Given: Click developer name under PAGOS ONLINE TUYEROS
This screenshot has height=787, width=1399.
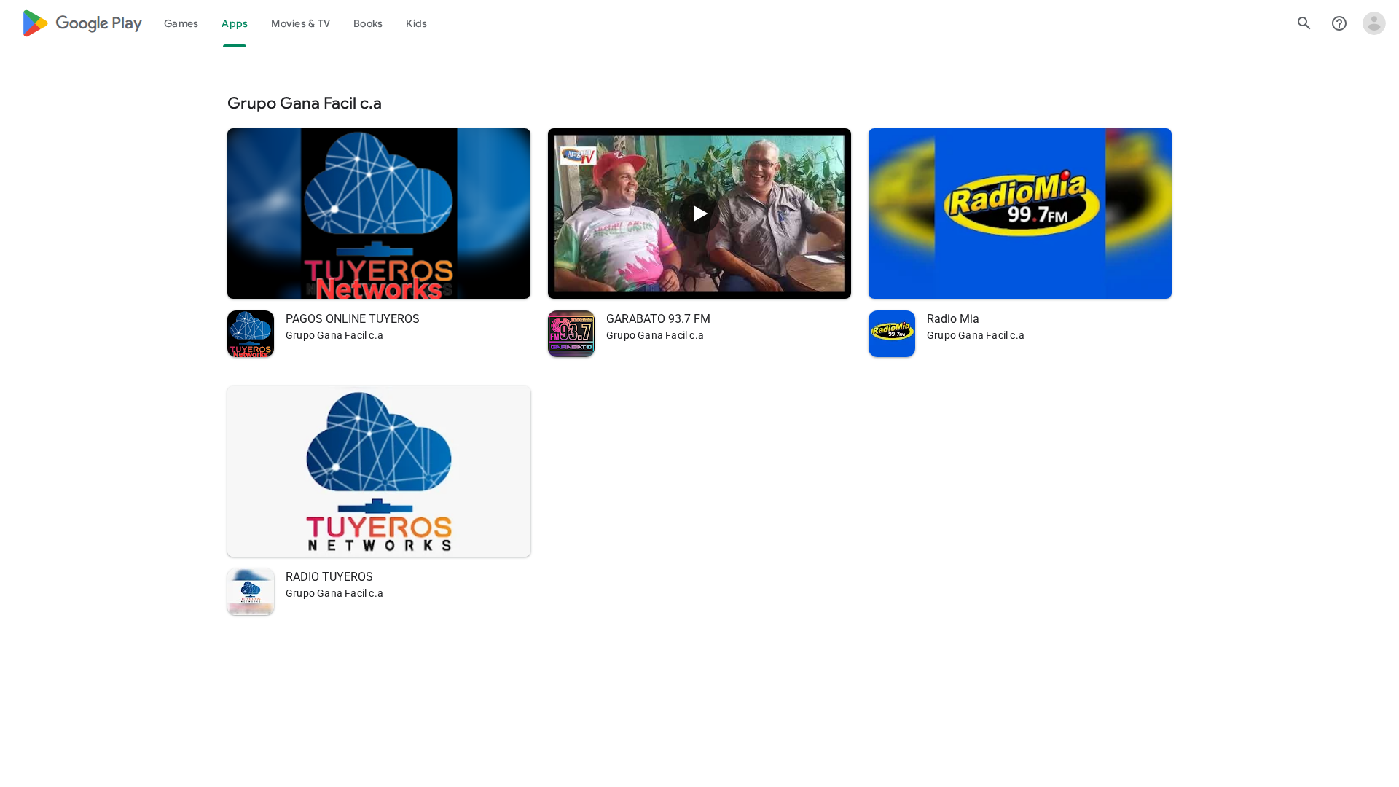Looking at the screenshot, I should click(334, 335).
